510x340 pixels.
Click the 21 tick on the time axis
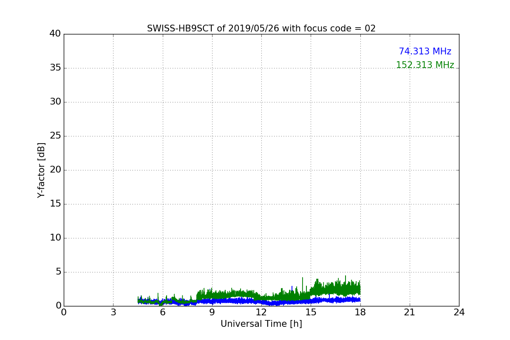pos(410,312)
